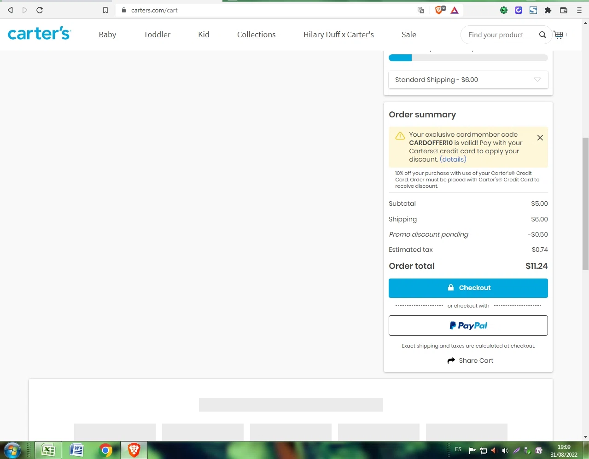
Task: Check out with PayPal
Action: (468, 325)
